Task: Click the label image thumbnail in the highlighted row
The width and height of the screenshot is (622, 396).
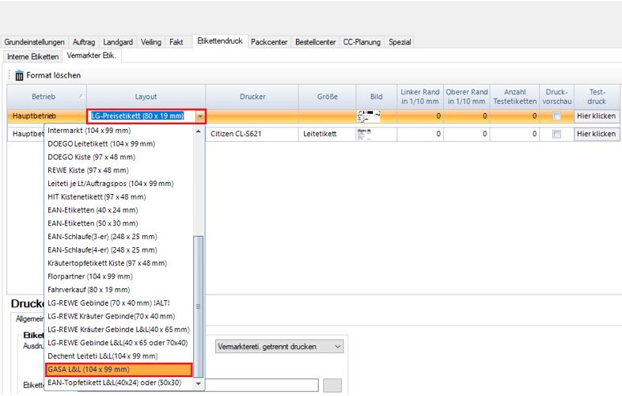Action: pos(369,116)
